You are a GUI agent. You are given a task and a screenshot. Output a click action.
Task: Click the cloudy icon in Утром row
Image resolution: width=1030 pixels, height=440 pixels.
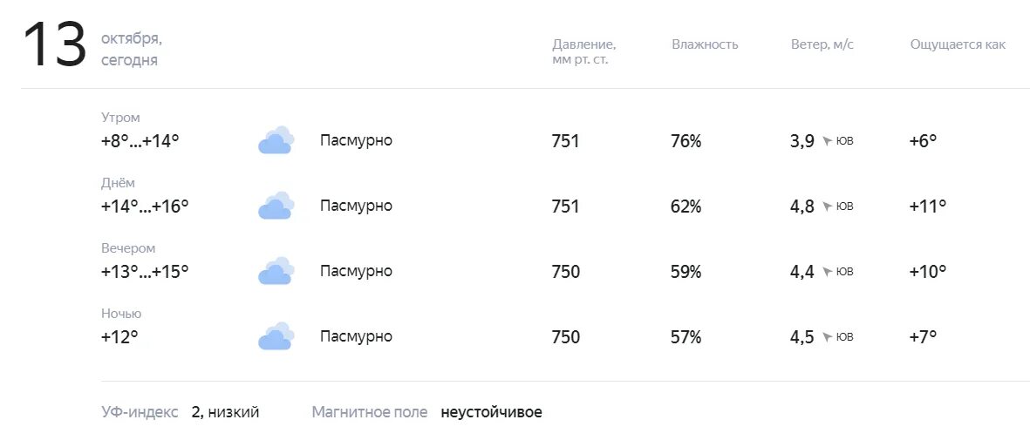pos(276,140)
